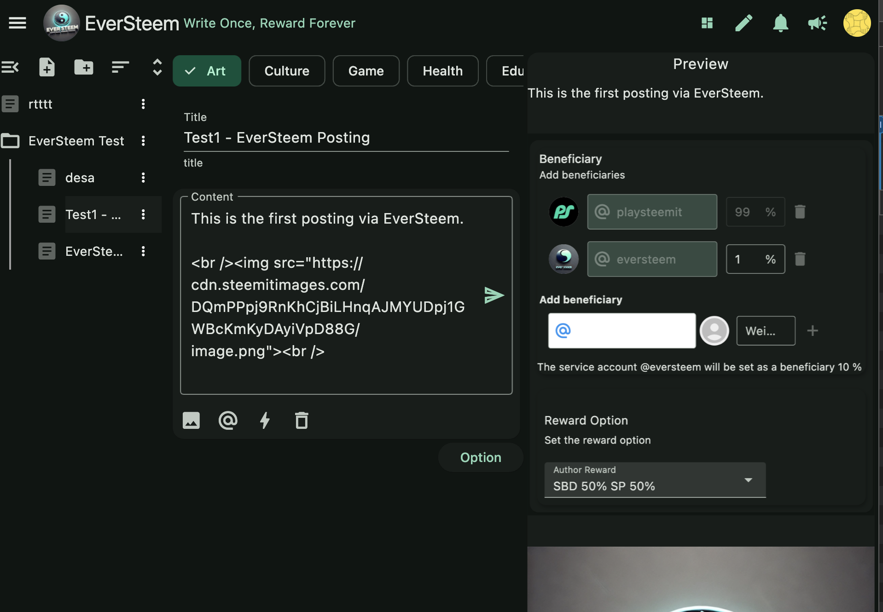Insert a mention with the @ icon
The image size is (883, 612).
tap(228, 420)
